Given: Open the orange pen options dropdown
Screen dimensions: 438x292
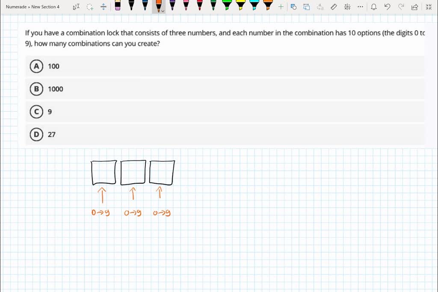Looking at the screenshot, I should coord(163,11).
